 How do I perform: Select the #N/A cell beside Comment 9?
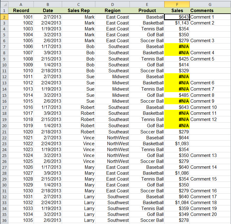click(177, 101)
